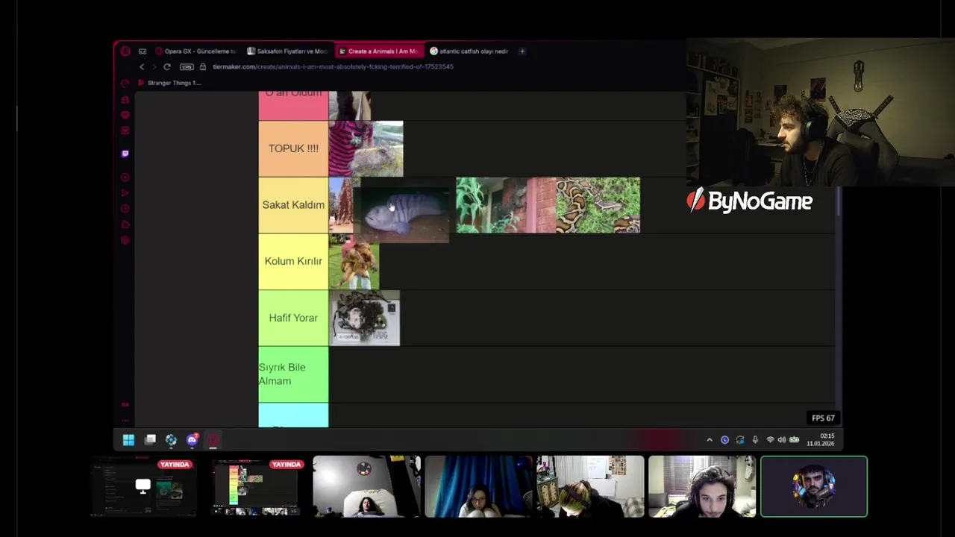Reload the tiermaker page
The width and height of the screenshot is (955, 537).
click(x=167, y=66)
